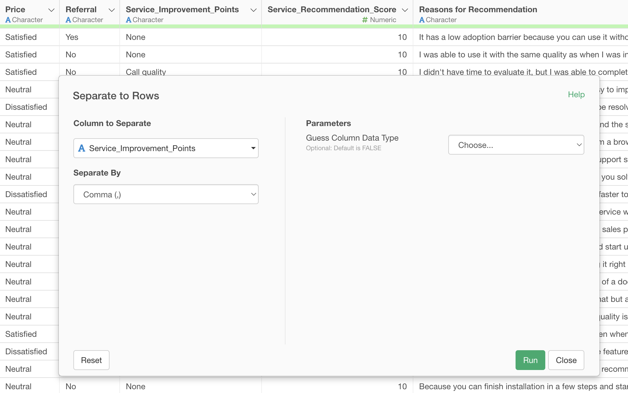Click Character type icon under Reasons for Recommendation
This screenshot has width=628, height=393.
421,20
